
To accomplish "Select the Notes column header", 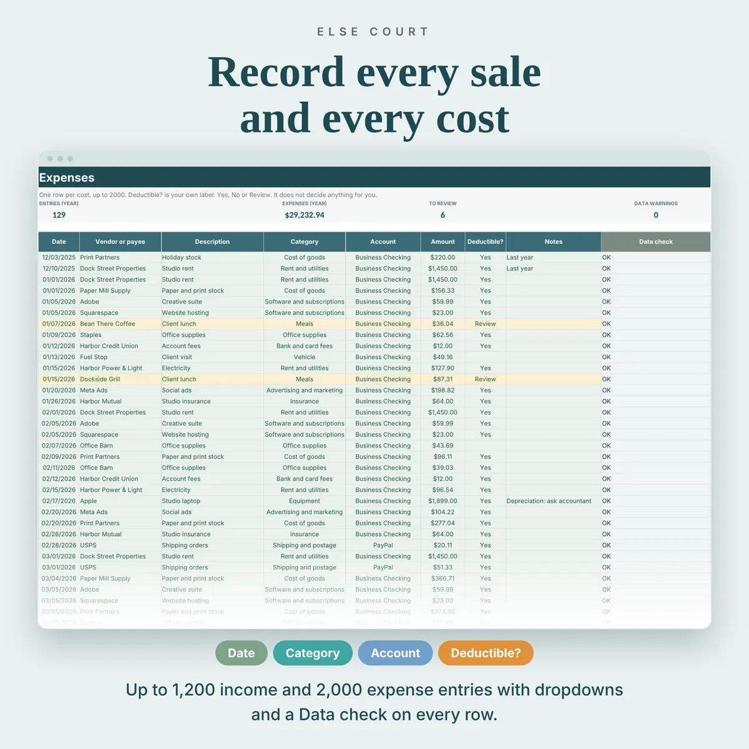I will [x=554, y=242].
